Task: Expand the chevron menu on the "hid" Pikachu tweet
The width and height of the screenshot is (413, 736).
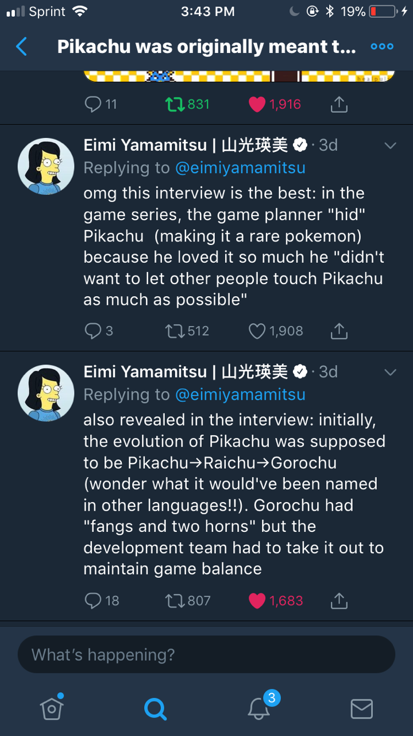Action: pos(390,145)
